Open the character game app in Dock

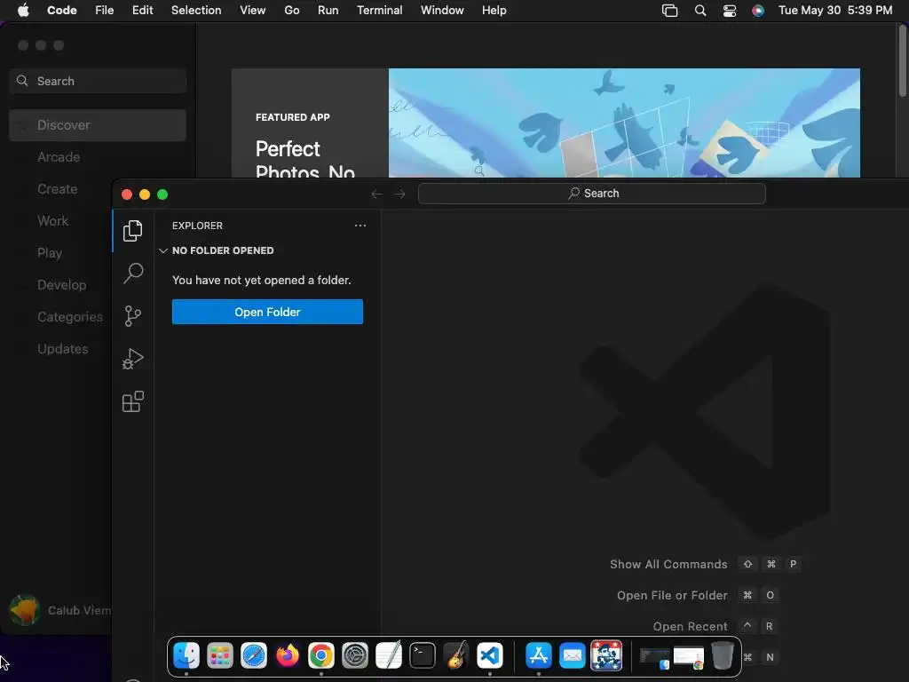tap(606, 656)
